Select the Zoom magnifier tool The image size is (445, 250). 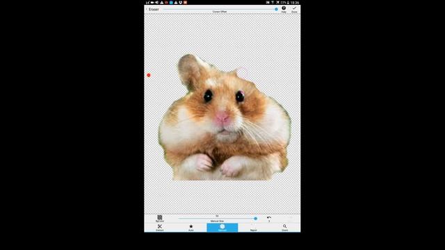[284, 228]
